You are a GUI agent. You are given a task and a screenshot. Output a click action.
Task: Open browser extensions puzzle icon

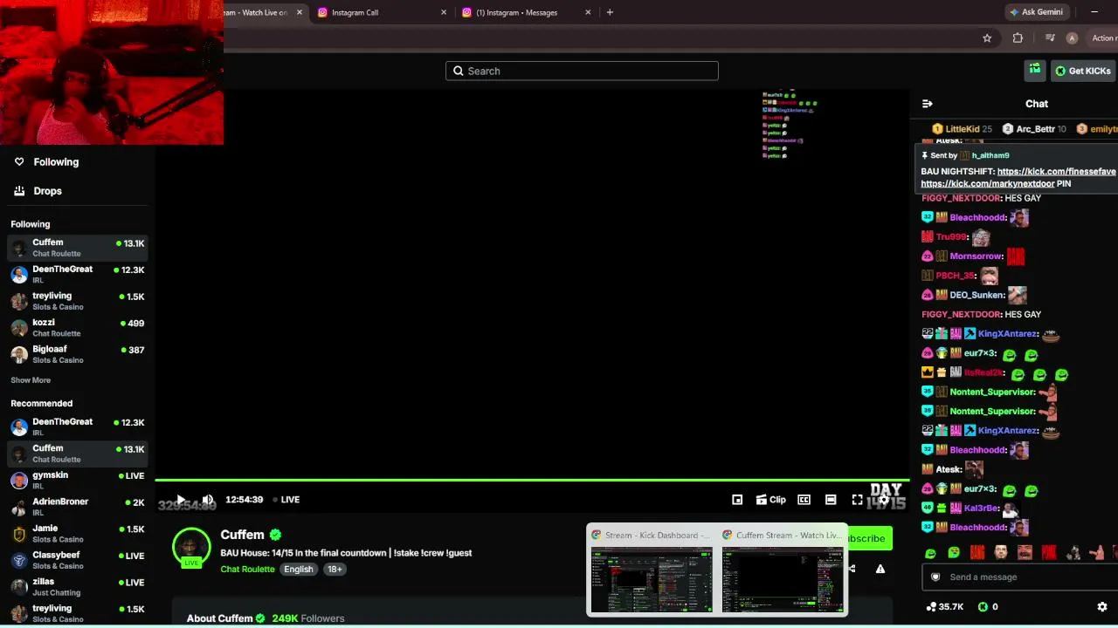1018,38
